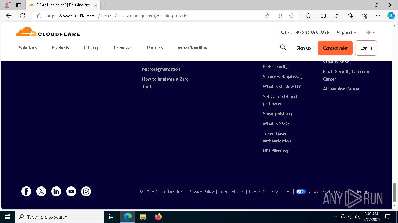Click Windows taskbar search box
The width and height of the screenshot is (398, 223).
click(60, 217)
